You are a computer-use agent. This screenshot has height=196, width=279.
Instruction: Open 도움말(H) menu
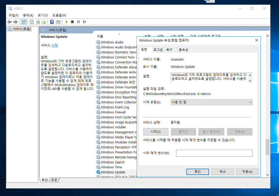[x=59, y=16]
